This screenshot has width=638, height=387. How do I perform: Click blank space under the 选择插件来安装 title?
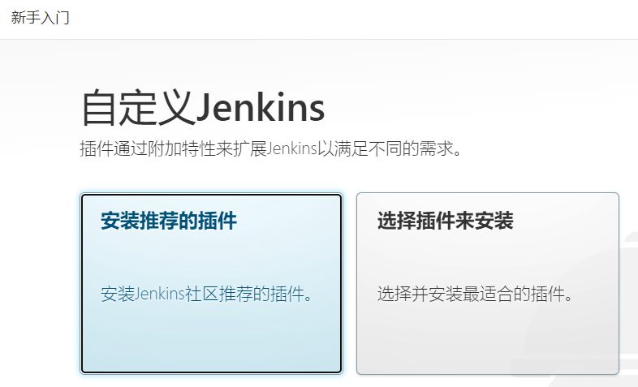[488, 256]
